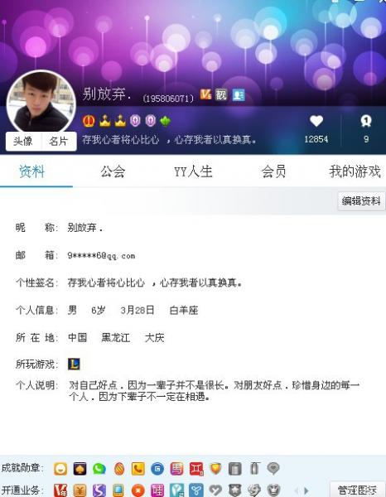Switch to the YY人生 tab
This screenshot has height=497, width=386.
click(193, 171)
